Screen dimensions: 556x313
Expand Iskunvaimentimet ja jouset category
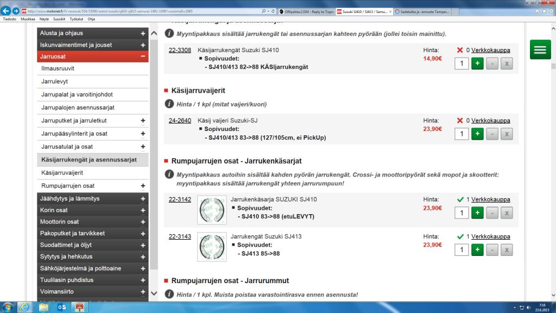(143, 45)
